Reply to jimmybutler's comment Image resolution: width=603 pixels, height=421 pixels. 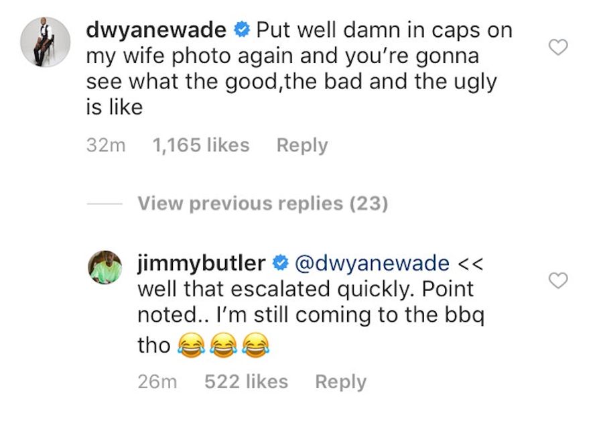[x=341, y=382]
